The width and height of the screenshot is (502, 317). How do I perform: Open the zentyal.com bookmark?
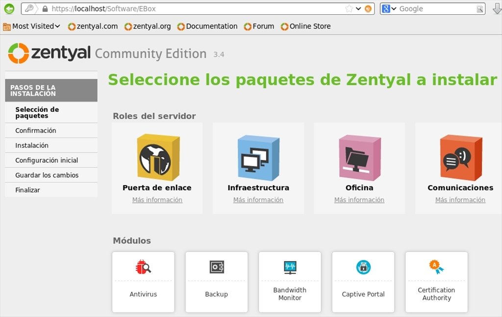tap(93, 26)
